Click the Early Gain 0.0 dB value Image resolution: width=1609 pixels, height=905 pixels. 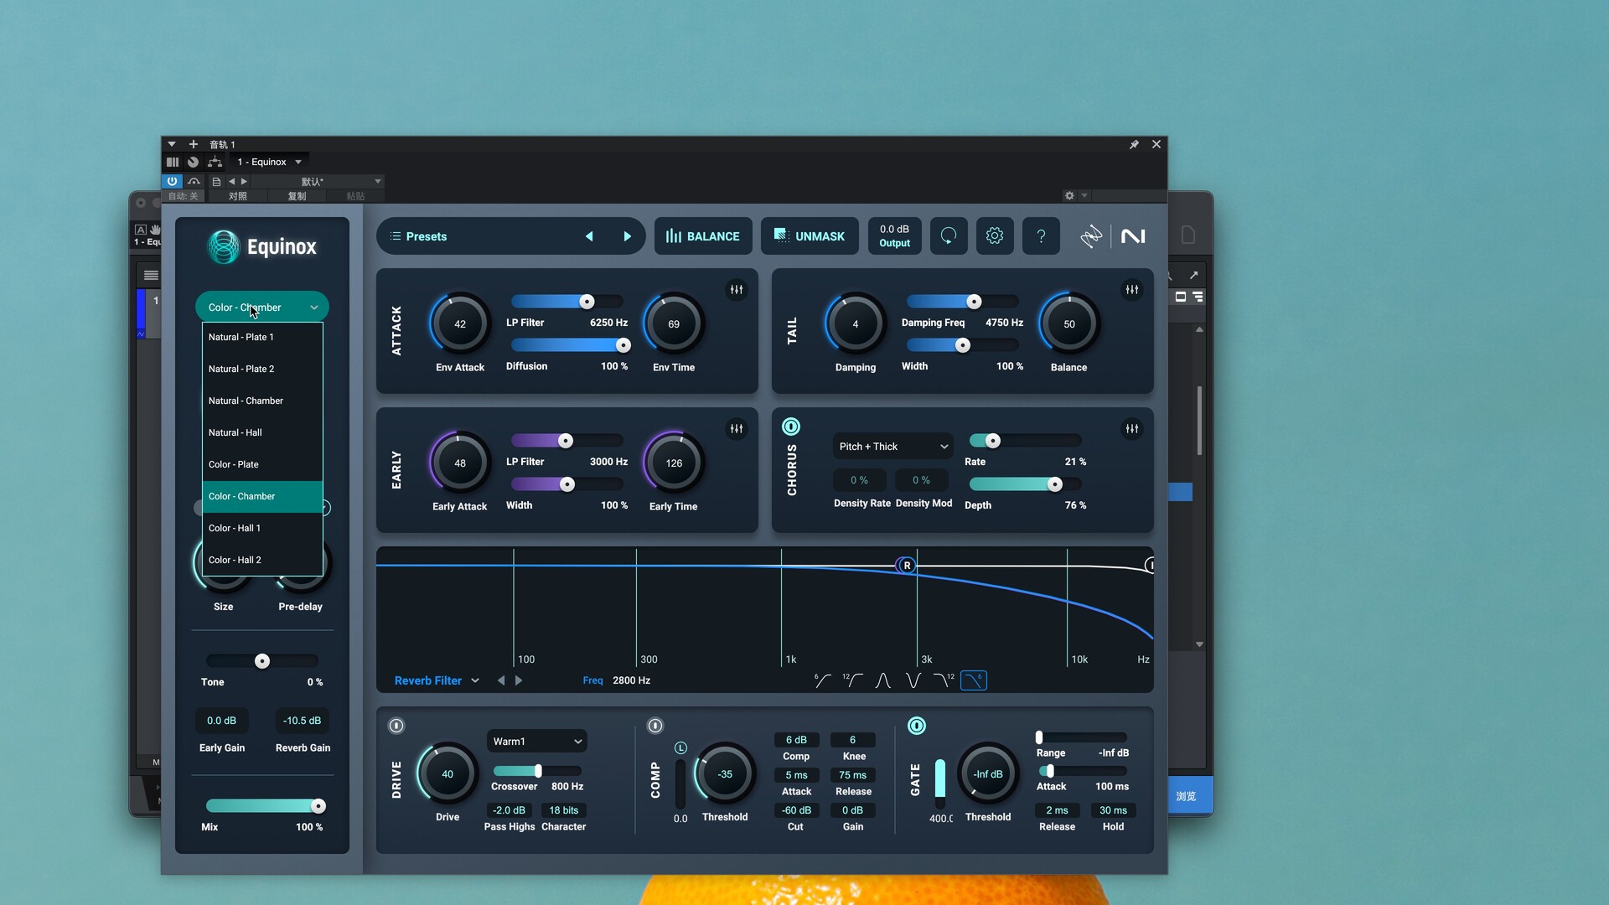pos(222,721)
